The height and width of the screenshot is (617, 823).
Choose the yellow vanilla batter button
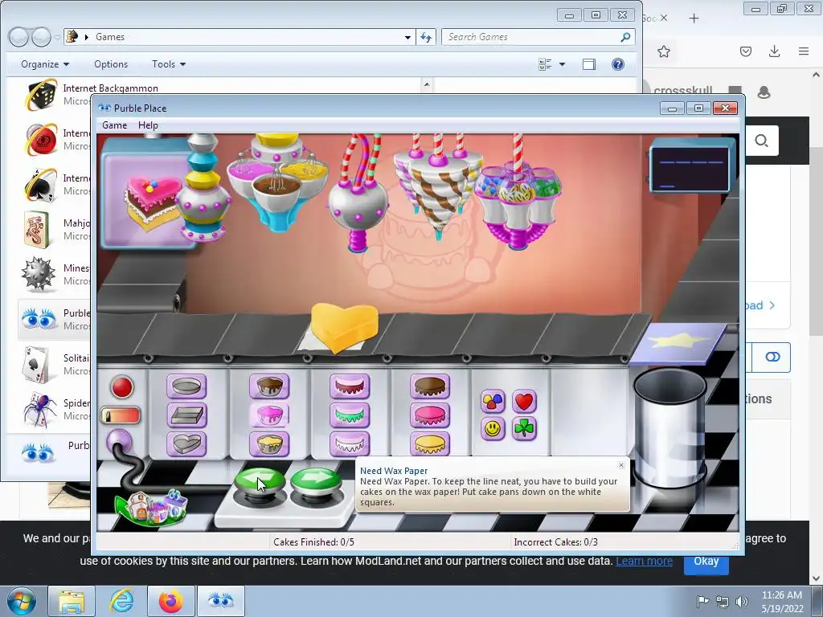click(x=269, y=443)
